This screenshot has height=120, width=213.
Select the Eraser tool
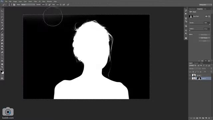(2, 40)
